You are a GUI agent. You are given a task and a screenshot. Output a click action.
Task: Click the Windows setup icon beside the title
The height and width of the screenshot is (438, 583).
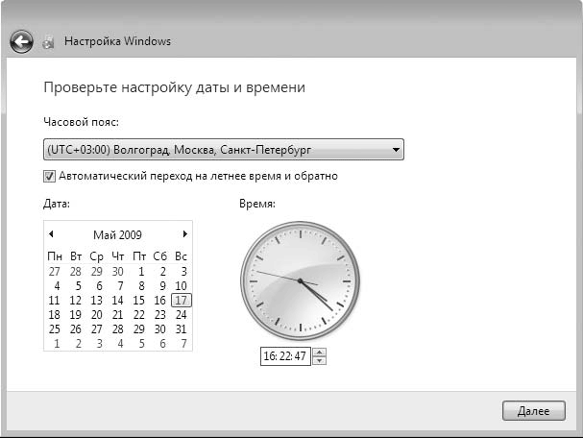tap(48, 41)
